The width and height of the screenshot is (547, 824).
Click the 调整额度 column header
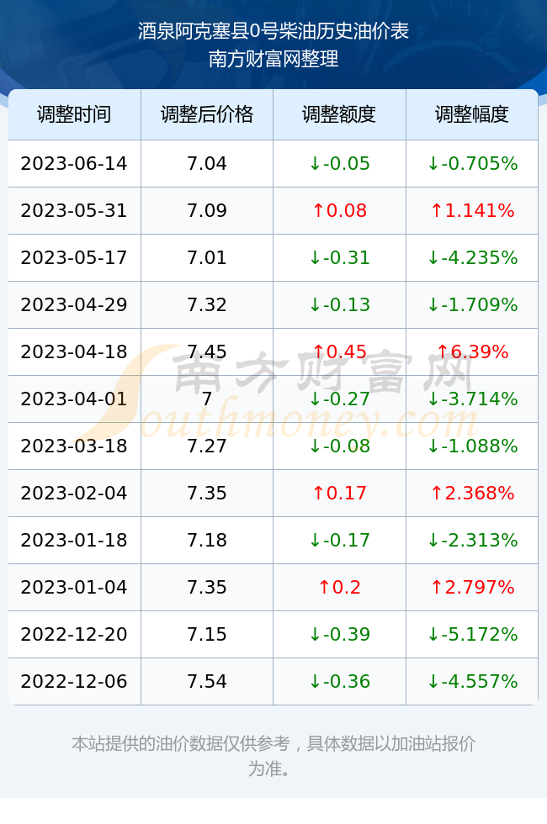pos(339,114)
